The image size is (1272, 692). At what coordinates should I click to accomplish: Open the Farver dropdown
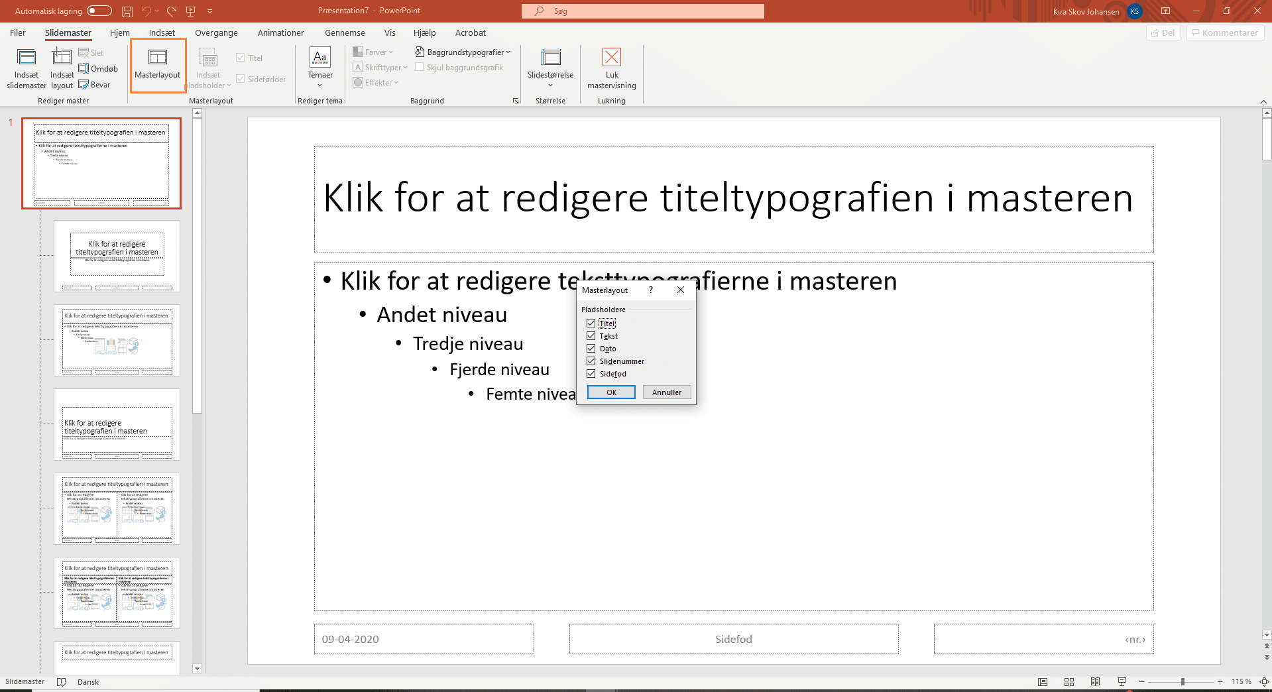click(x=374, y=51)
